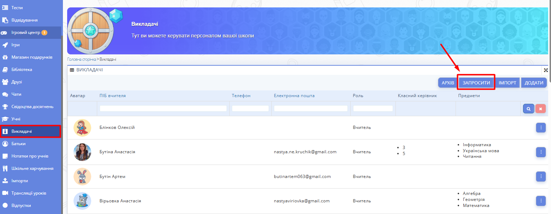Click the Бібліотека book icon
Viewport: 551px width, 214px height.
click(5, 70)
